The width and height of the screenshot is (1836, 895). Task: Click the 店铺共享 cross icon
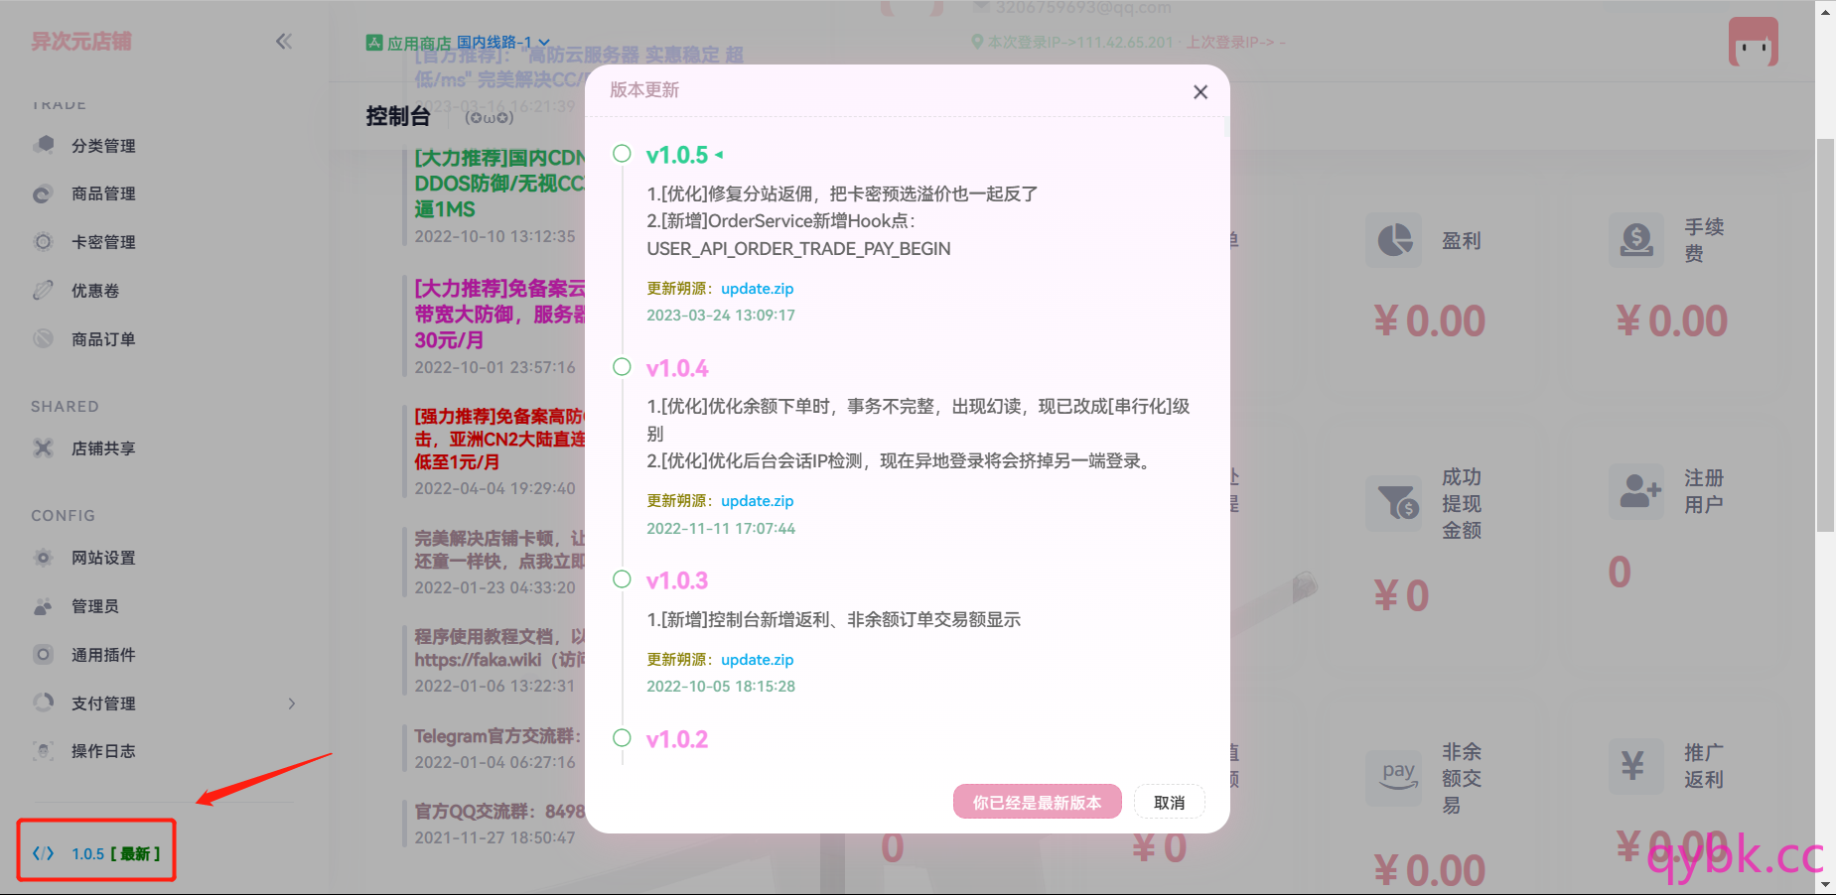click(43, 448)
